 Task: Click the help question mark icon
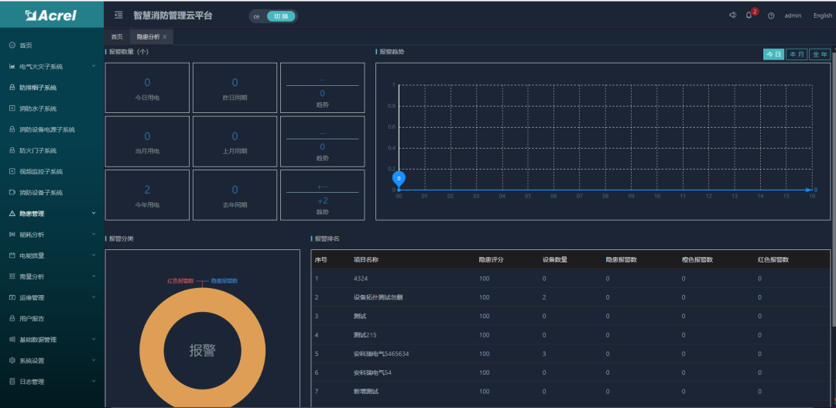coord(771,15)
